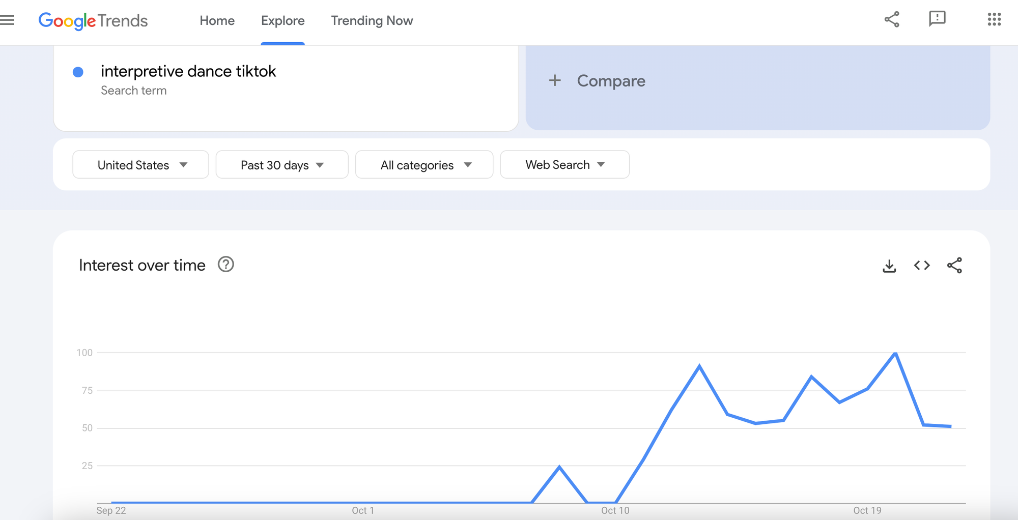The height and width of the screenshot is (520, 1018).
Task: Download the interest over time CSV
Action: point(889,266)
